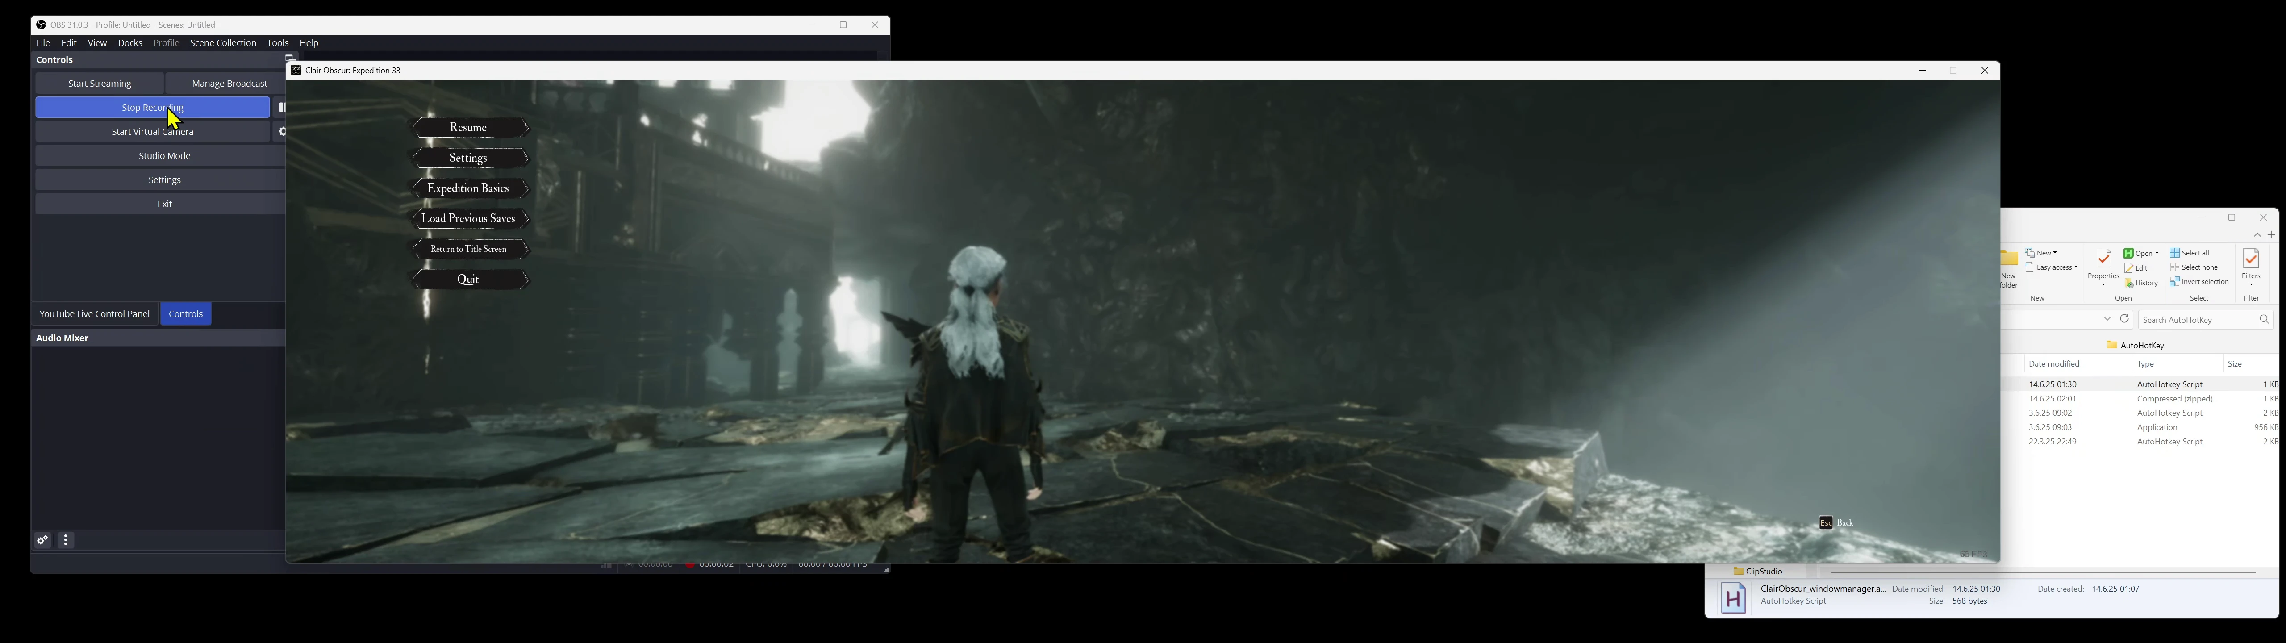Click the Clair Obscur window icon
The height and width of the screenshot is (643, 2286).
click(296, 70)
